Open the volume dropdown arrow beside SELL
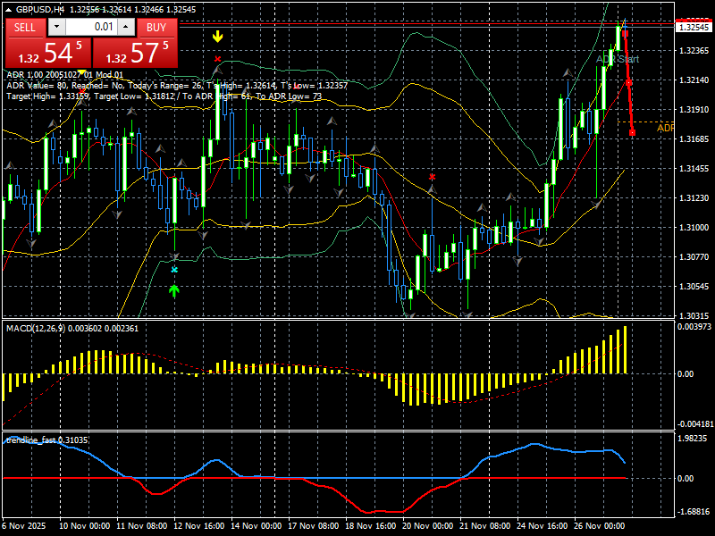Viewport: 715px width, 536px height. [x=56, y=27]
